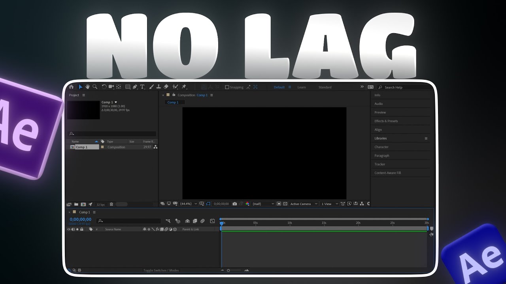Switch to the Default workspace
The width and height of the screenshot is (506, 284).
(279, 87)
